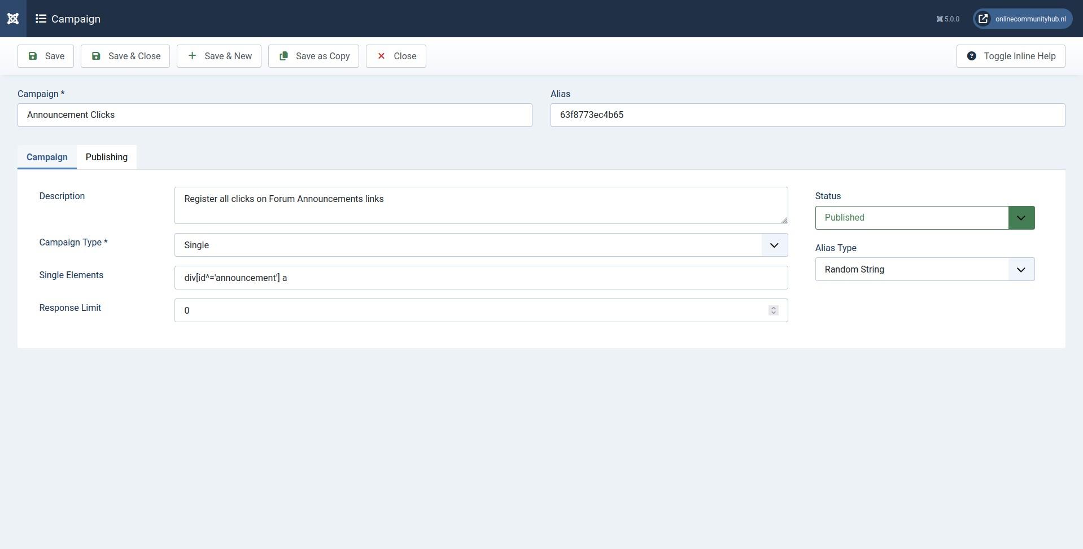Click the Joomla logo icon
Image resolution: width=1083 pixels, height=549 pixels.
(13, 19)
